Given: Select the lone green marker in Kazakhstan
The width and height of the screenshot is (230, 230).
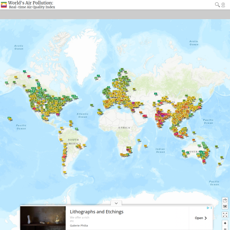Looking at the screenshot, I should click(156, 94).
